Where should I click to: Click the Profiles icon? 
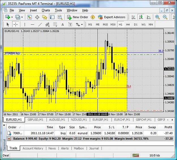(x=18, y=17)
